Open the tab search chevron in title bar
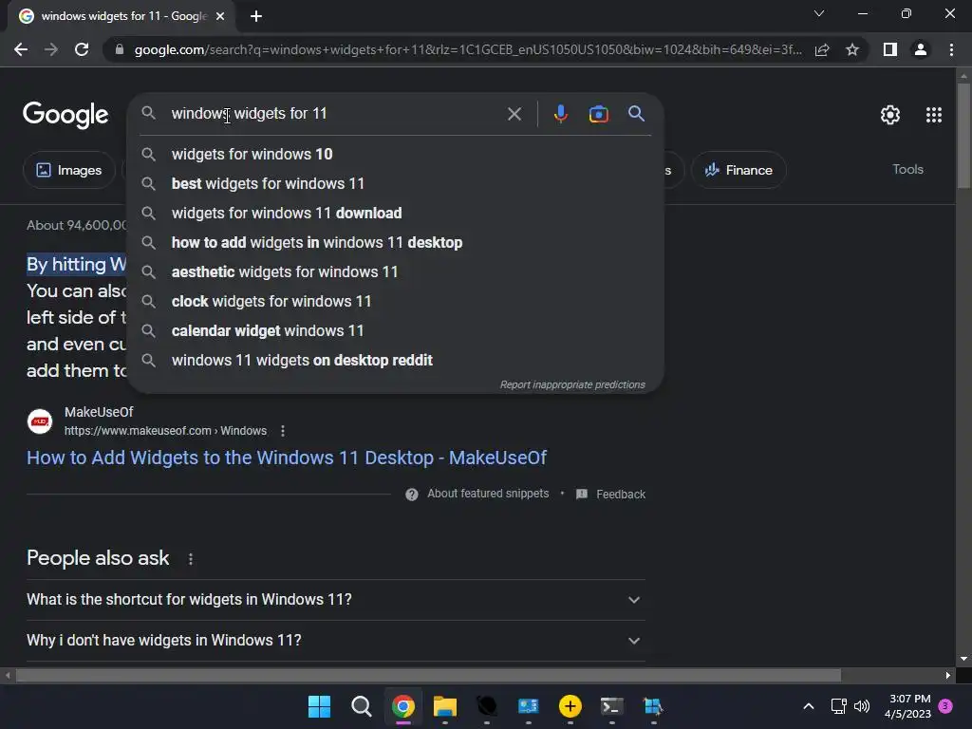This screenshot has width=972, height=729. 819,13
